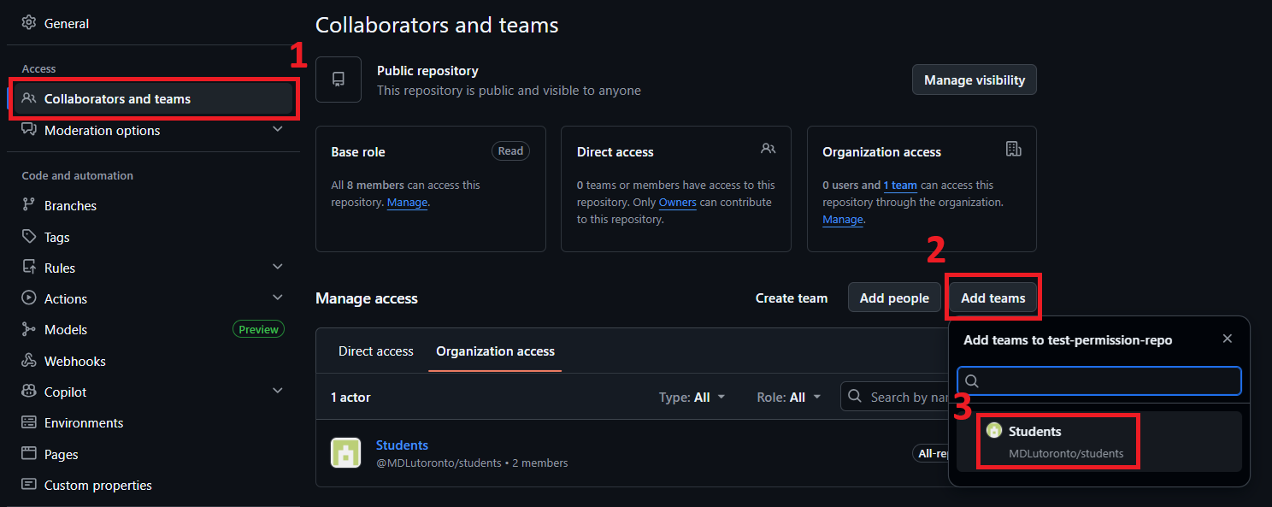Click the search field in Add teams popup
This screenshot has width=1272, height=507.
pos(1098,380)
